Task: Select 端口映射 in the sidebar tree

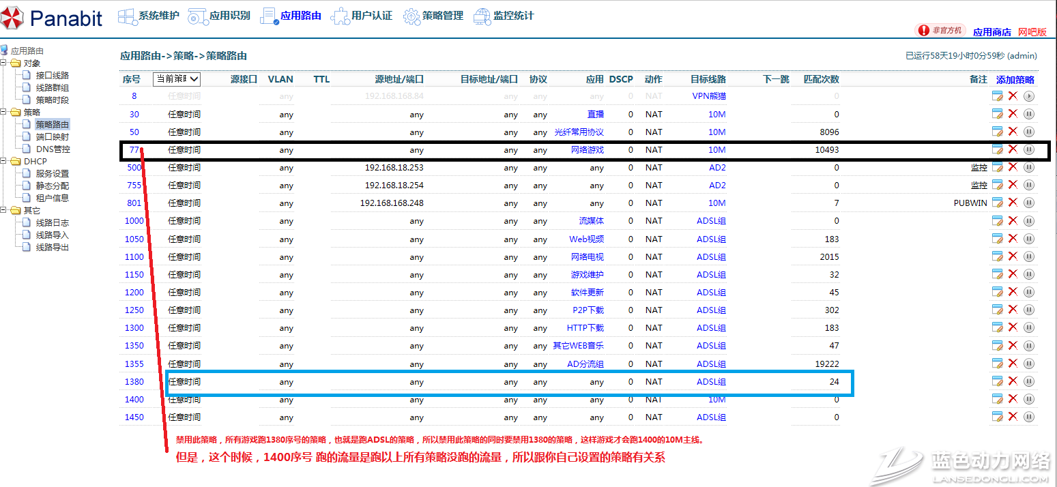Action: 52,136
